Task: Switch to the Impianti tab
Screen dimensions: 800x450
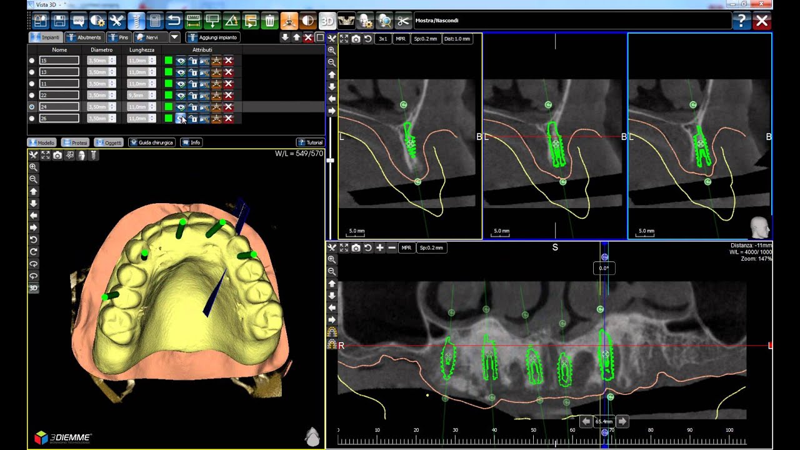Action: tap(46, 37)
